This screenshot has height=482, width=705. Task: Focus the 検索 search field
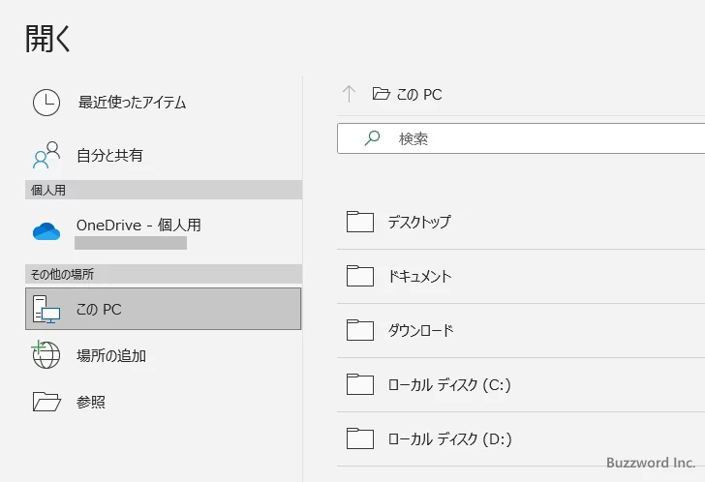521,138
